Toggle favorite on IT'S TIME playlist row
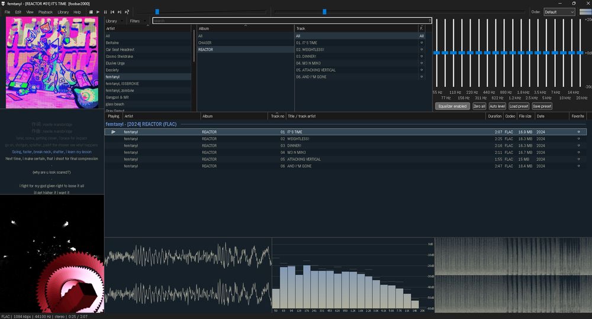 click(x=578, y=132)
